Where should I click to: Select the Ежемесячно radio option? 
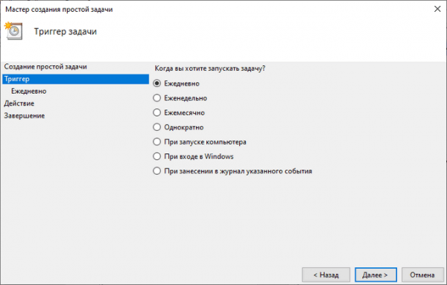click(156, 112)
